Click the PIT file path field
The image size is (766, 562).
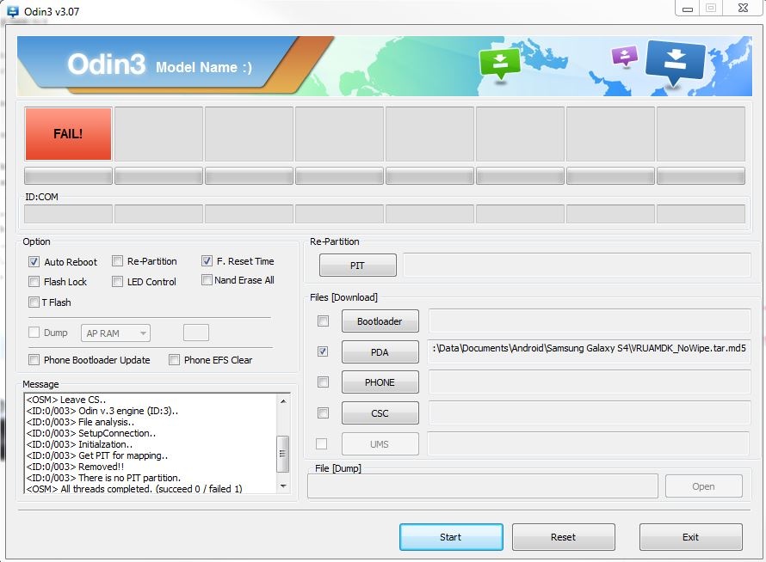tap(577, 265)
